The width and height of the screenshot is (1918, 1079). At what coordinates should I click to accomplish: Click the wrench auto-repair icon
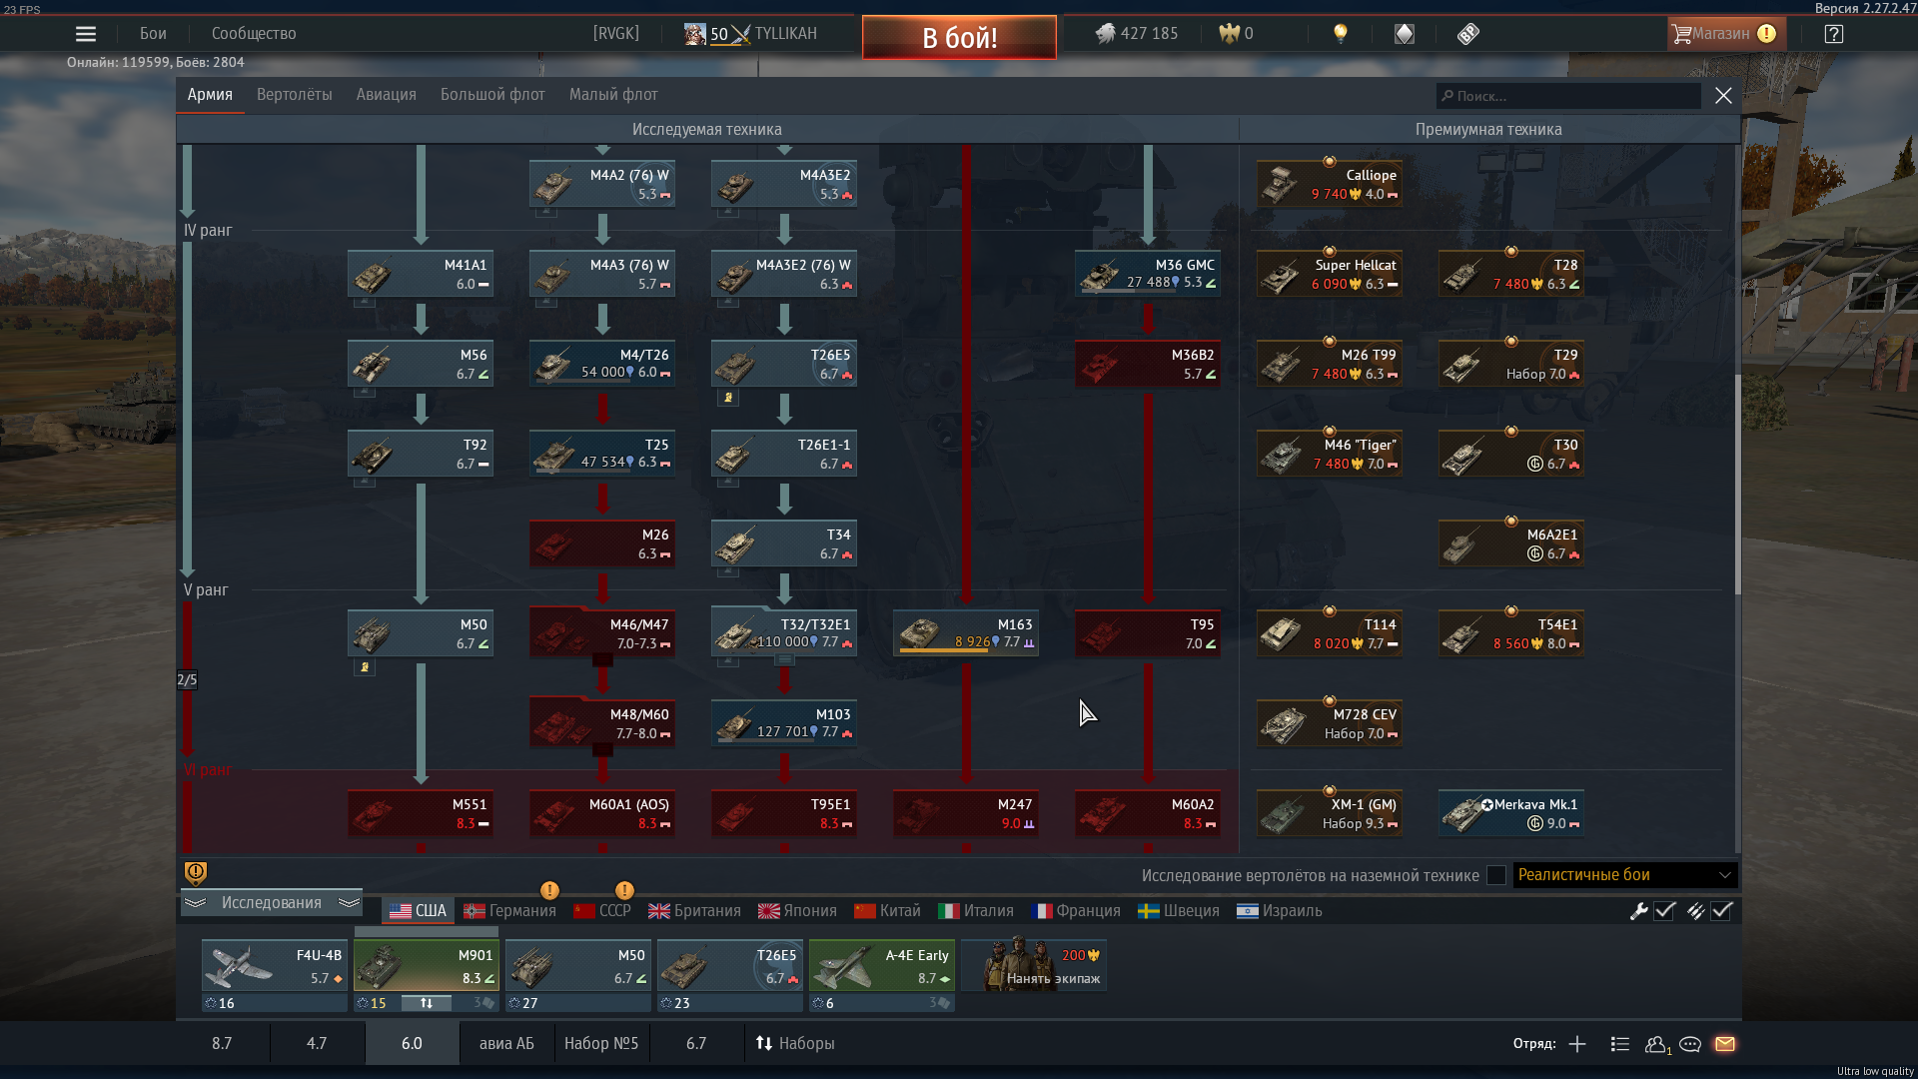pyautogui.click(x=1638, y=911)
